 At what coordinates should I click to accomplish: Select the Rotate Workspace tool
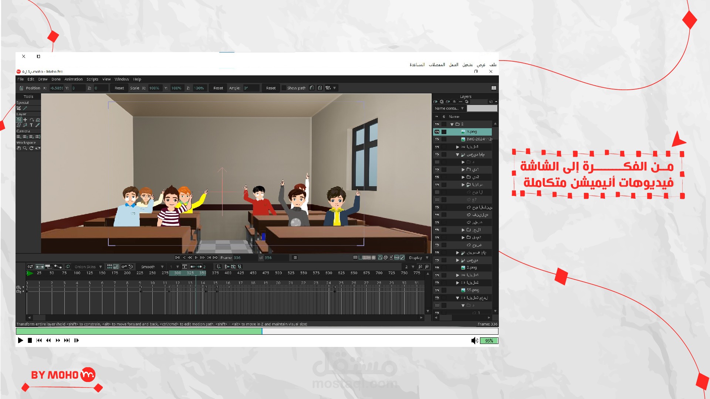(31, 148)
